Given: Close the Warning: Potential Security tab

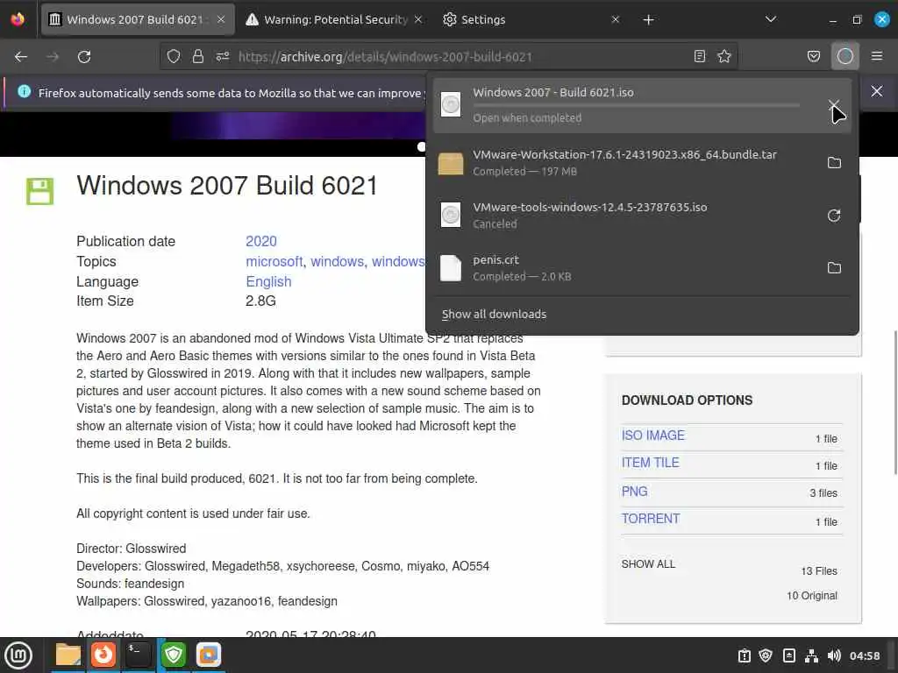Looking at the screenshot, I should pyautogui.click(x=418, y=19).
